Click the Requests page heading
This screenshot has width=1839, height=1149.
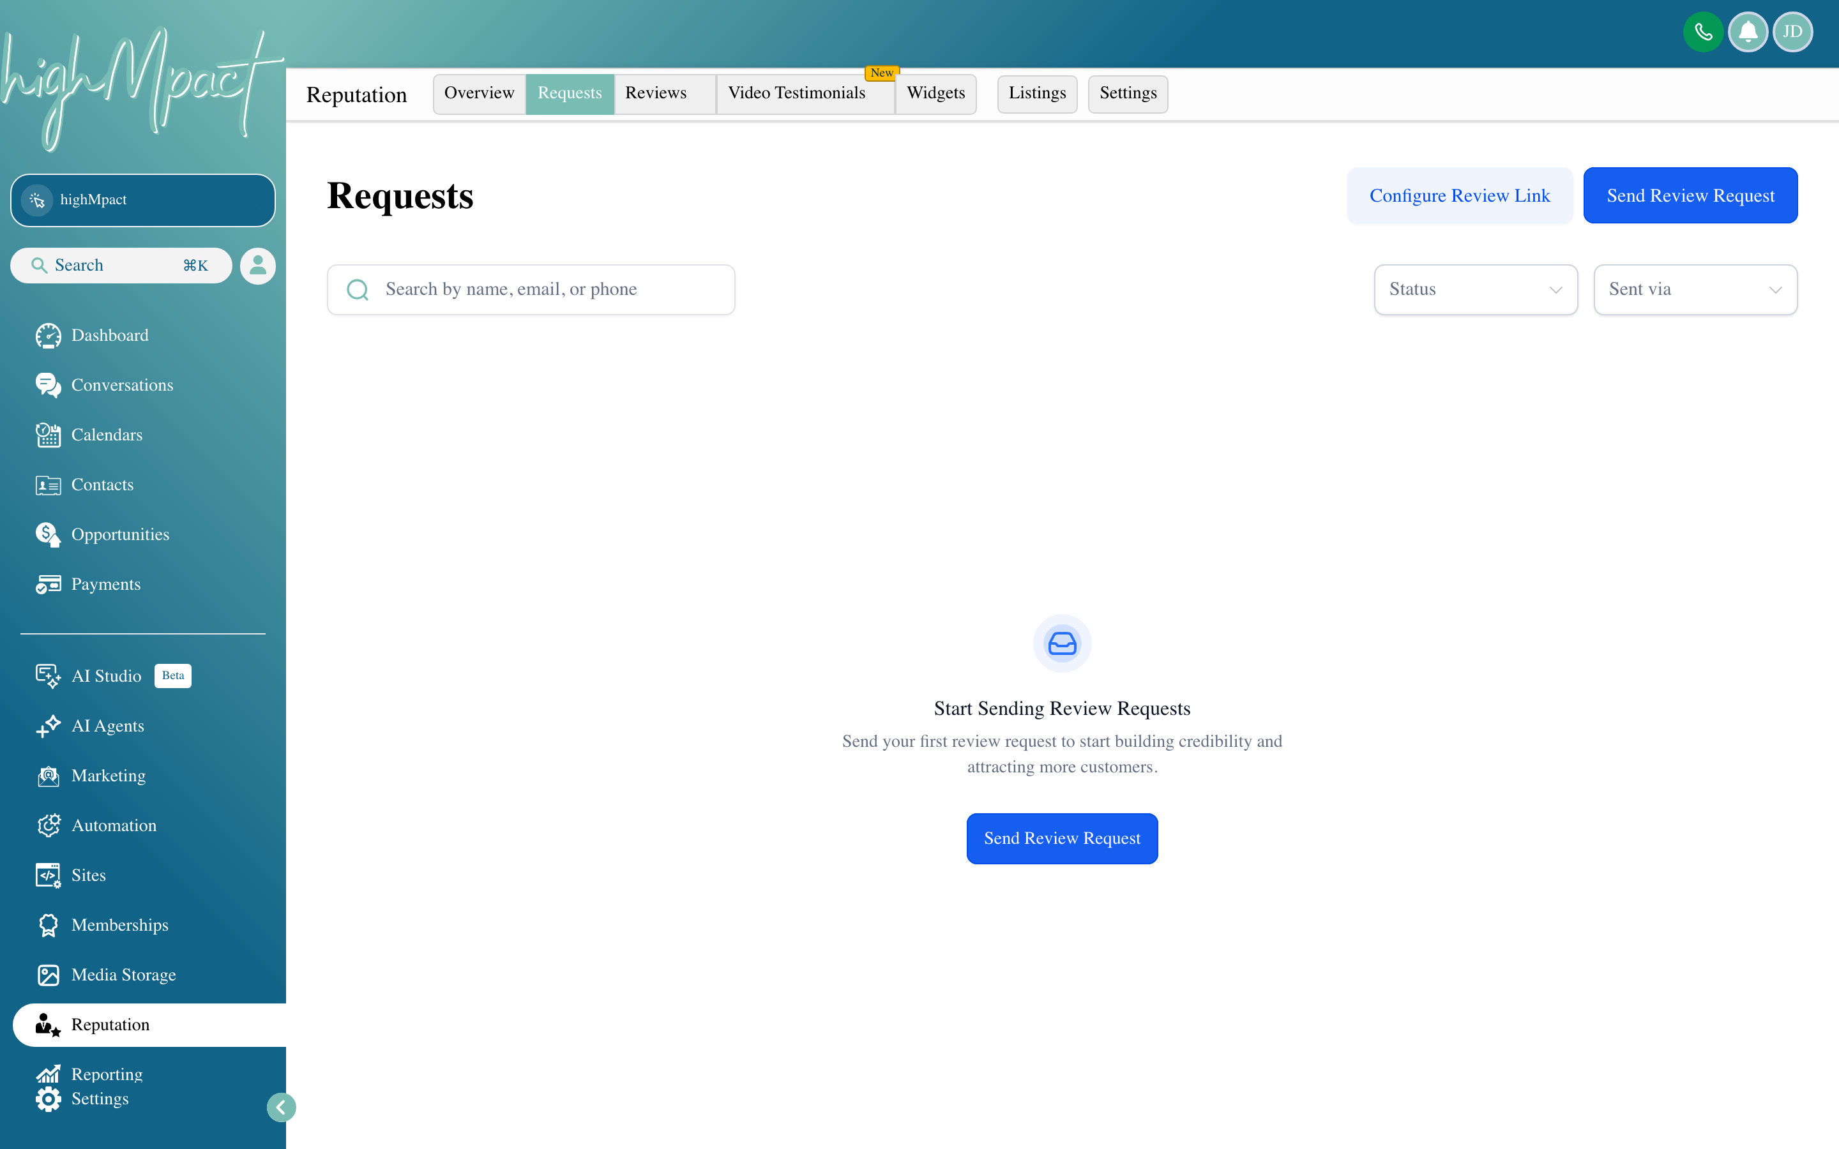pyautogui.click(x=400, y=196)
